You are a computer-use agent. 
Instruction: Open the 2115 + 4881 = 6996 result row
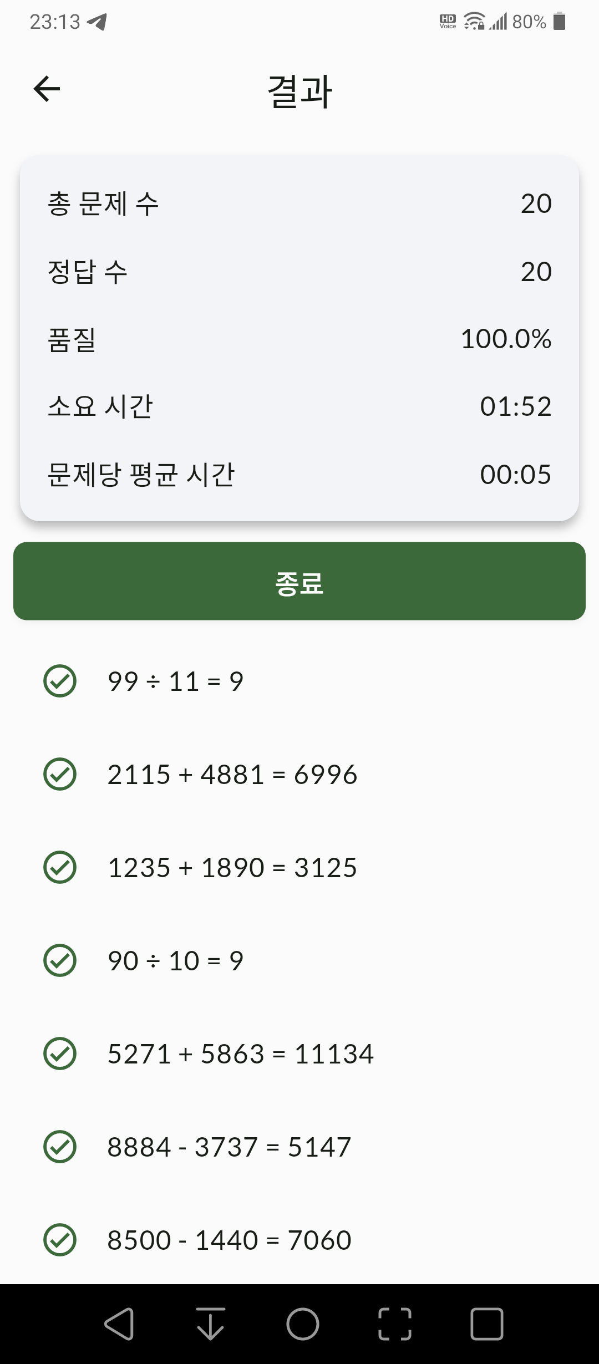299,774
